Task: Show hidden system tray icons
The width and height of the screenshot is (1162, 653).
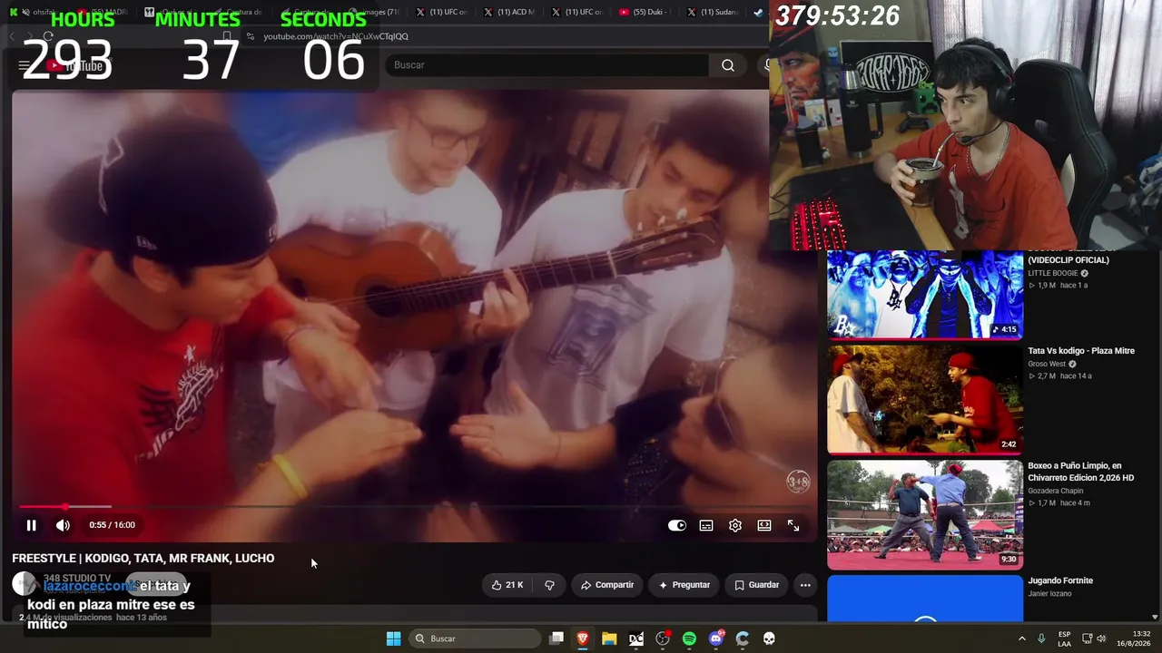Action: pyautogui.click(x=1021, y=638)
